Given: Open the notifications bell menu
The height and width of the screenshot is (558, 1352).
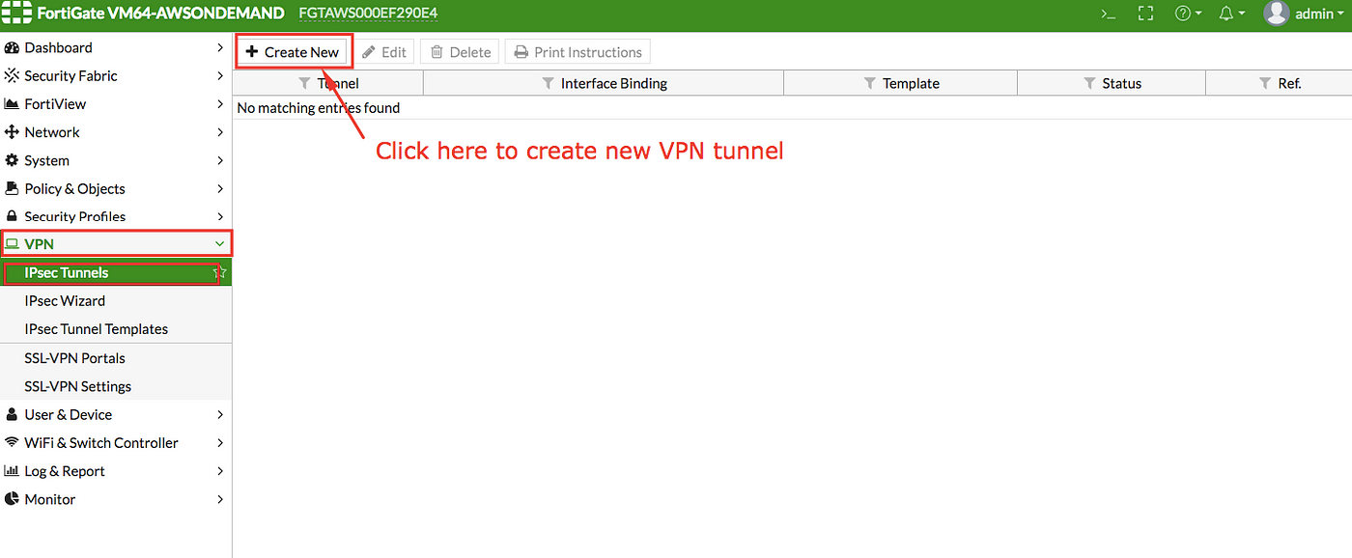Looking at the screenshot, I should [1230, 14].
